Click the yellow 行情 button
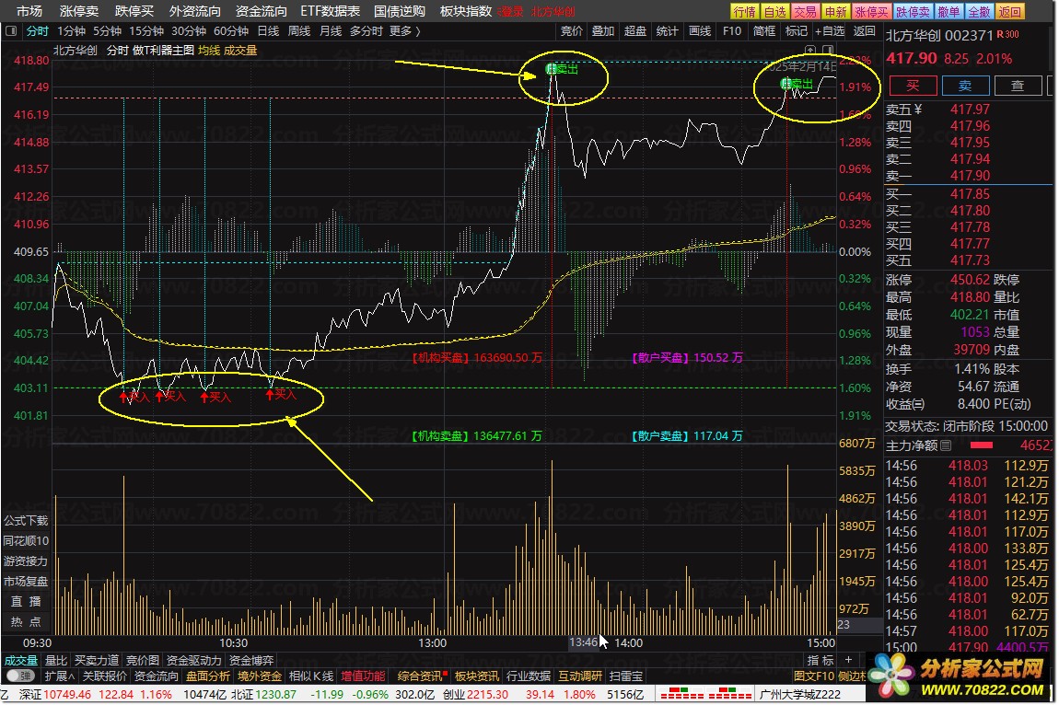The height and width of the screenshot is (705, 1059). pos(744,11)
